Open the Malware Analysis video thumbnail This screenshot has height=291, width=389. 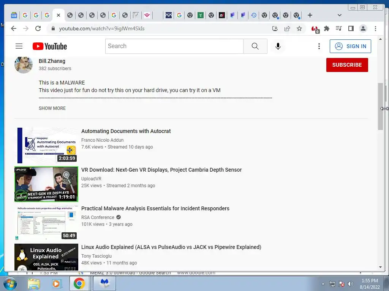tap(46, 223)
